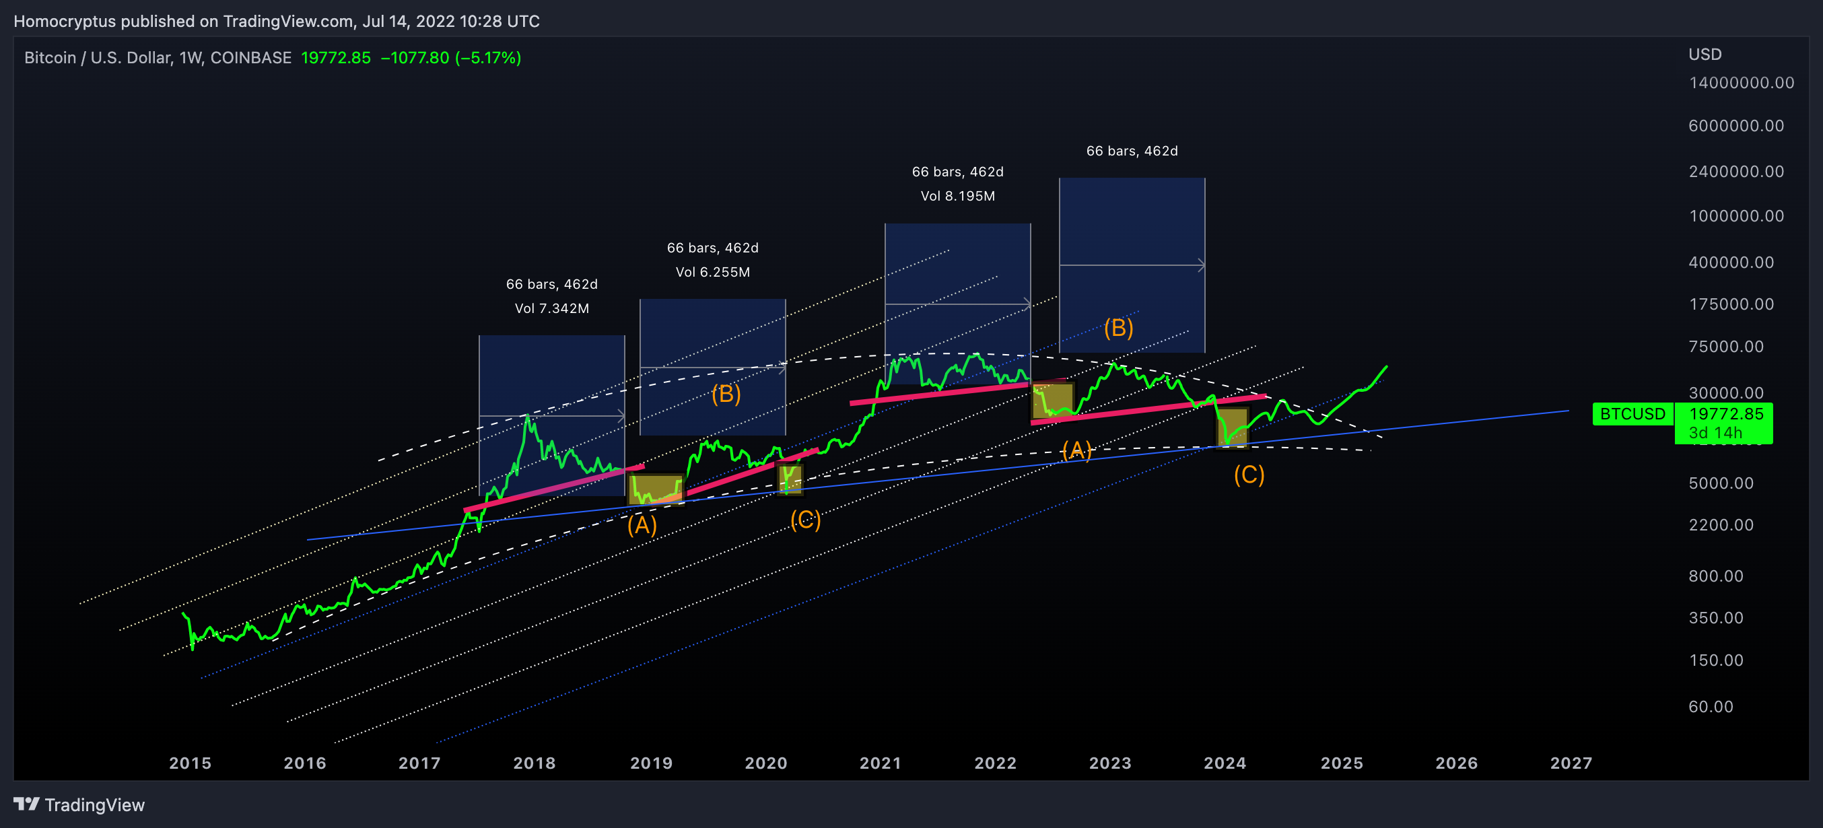Click the Vol 8.195M range label

point(957,196)
